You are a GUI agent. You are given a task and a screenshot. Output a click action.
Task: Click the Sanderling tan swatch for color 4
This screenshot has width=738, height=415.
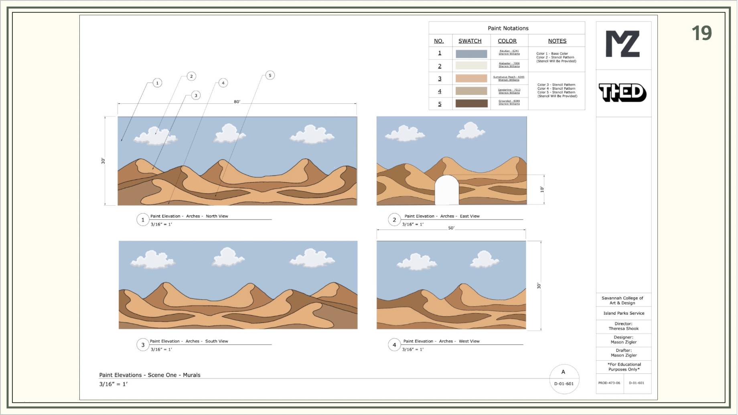tap(471, 91)
